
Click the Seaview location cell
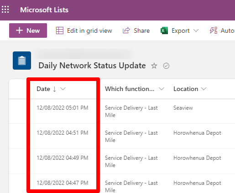[183, 108]
